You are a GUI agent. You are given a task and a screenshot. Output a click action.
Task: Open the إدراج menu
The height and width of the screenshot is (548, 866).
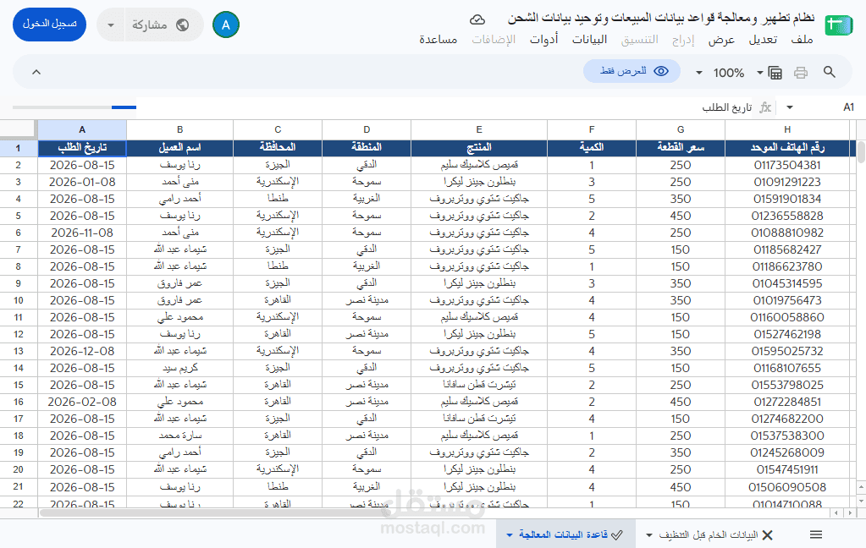pyautogui.click(x=683, y=40)
